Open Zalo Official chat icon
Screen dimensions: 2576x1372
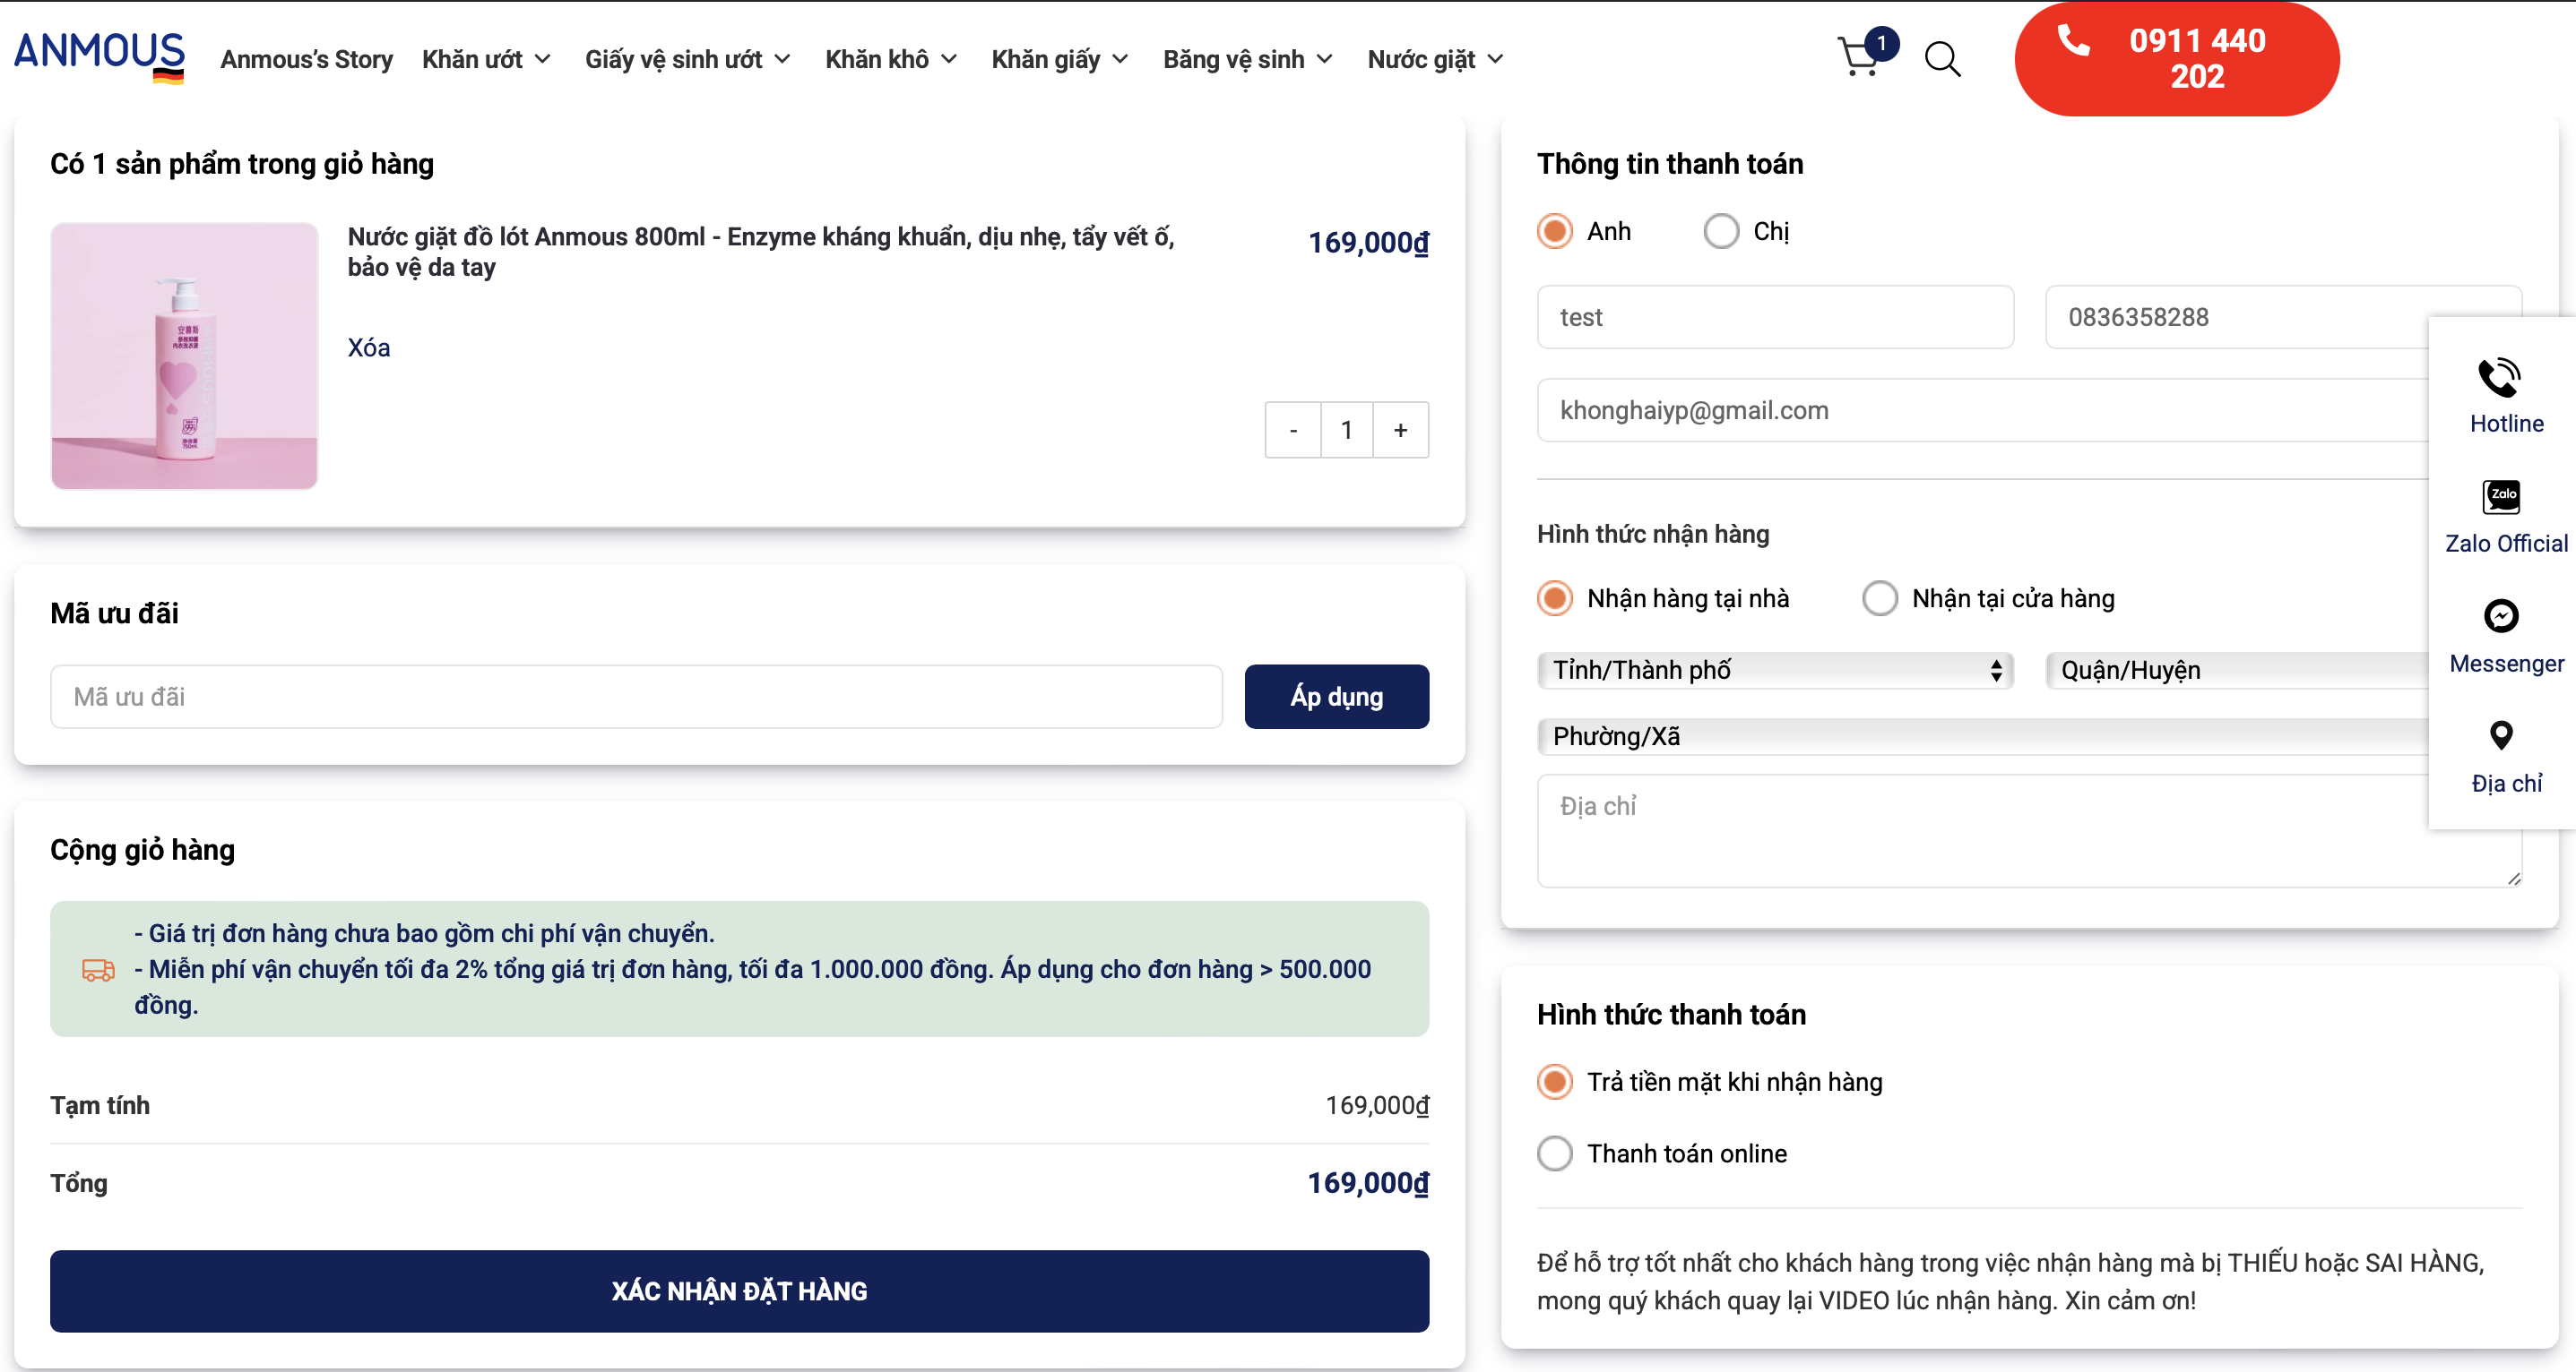(x=2501, y=497)
